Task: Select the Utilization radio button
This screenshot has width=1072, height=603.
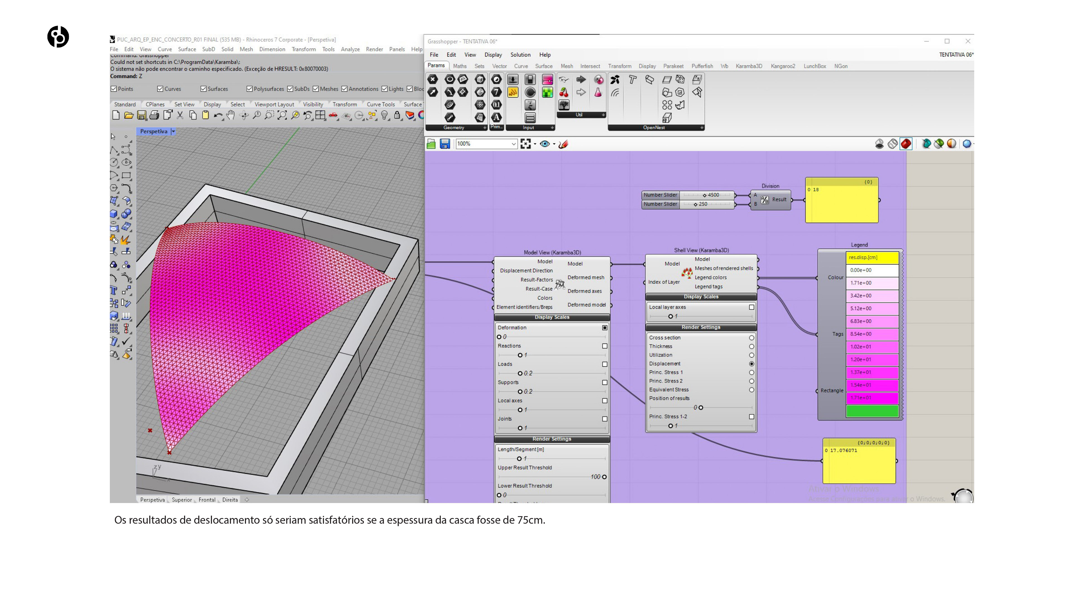Action: (751, 355)
